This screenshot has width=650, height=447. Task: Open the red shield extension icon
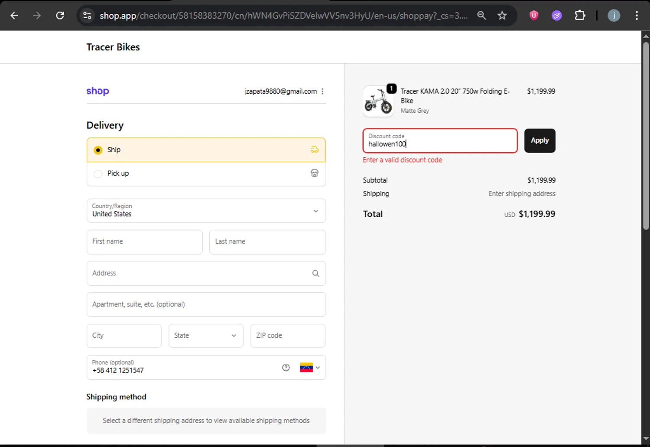coord(534,16)
